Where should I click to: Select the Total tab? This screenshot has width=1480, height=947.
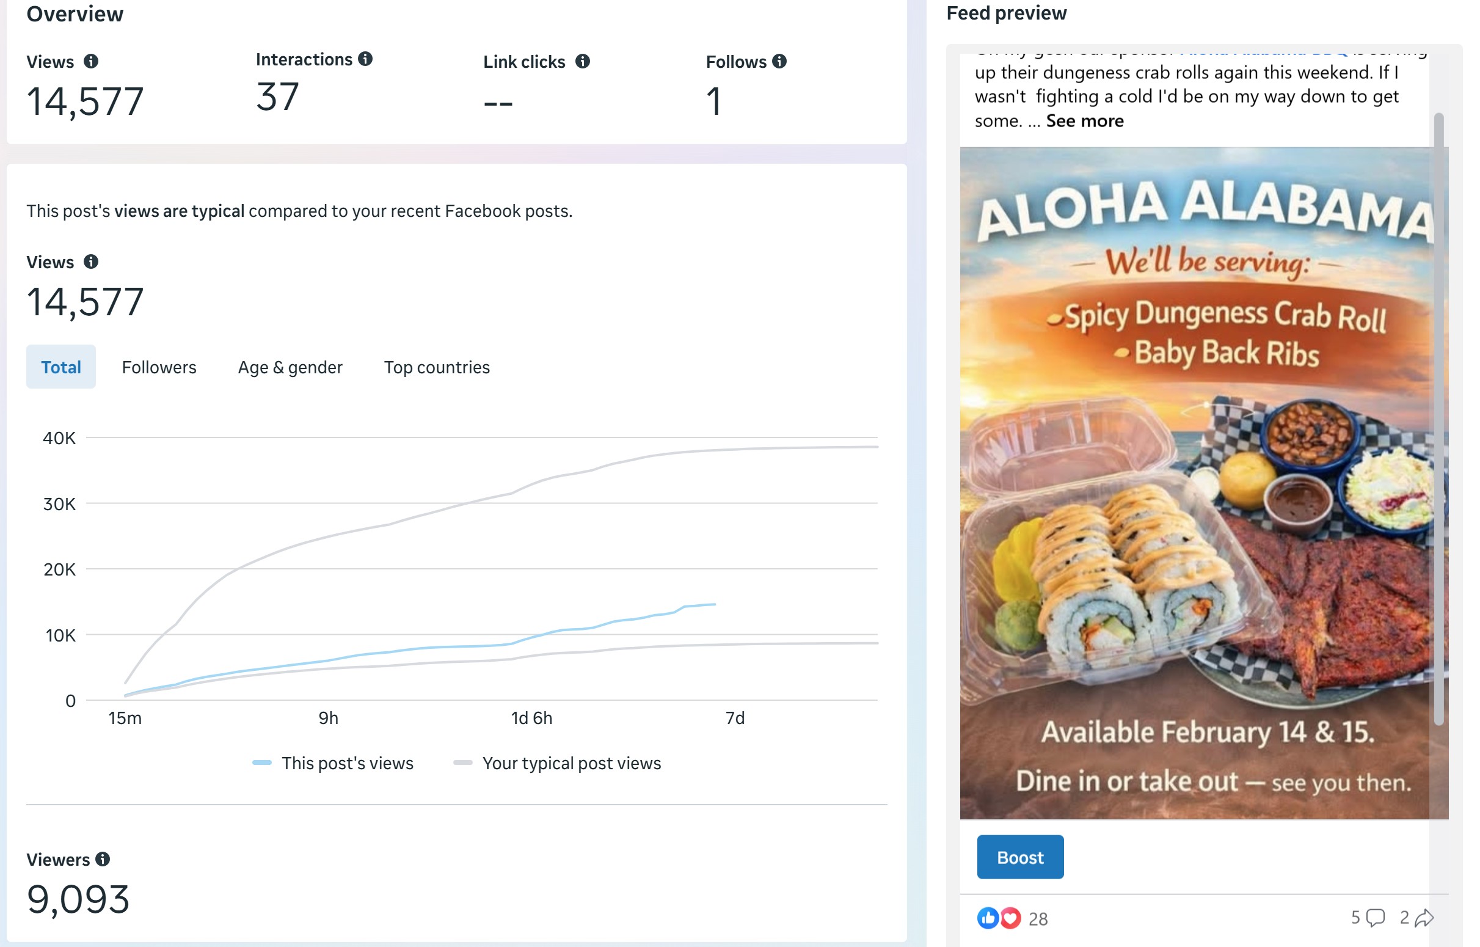(61, 367)
